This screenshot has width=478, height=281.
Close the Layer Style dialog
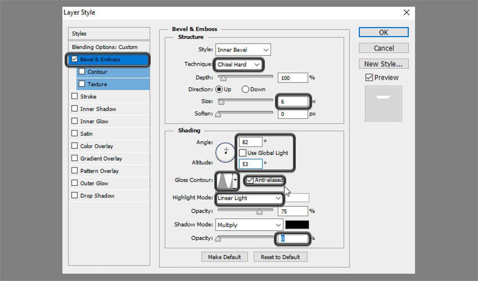pyautogui.click(x=406, y=12)
